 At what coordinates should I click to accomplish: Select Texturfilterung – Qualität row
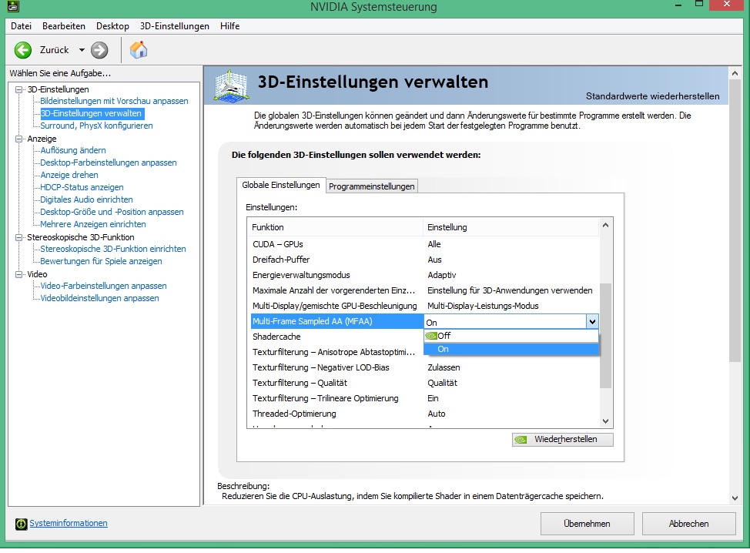pyautogui.click(x=425, y=383)
